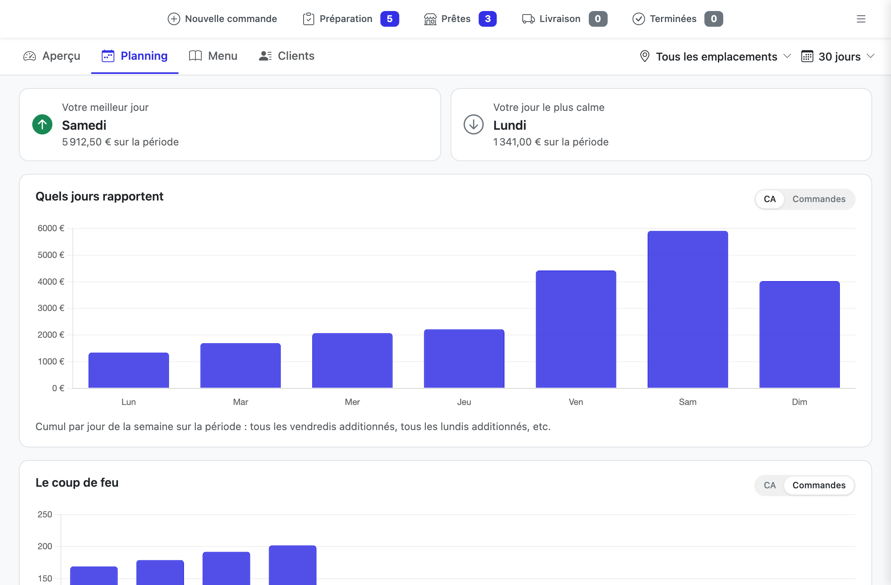This screenshot has width=891, height=585.
Task: Click the Samedi bar in the chart
Action: pos(688,309)
